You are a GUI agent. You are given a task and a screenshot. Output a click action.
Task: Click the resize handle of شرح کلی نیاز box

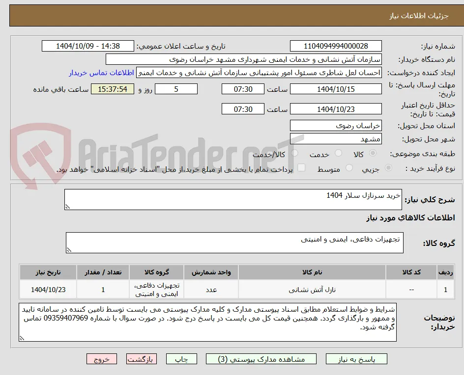pyautogui.click(x=67, y=207)
